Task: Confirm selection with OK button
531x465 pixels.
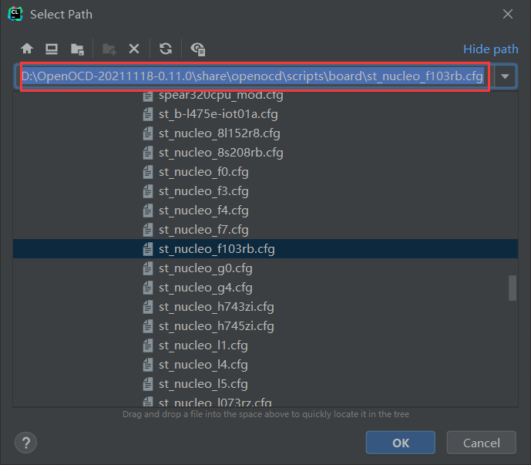Action: coord(400,443)
